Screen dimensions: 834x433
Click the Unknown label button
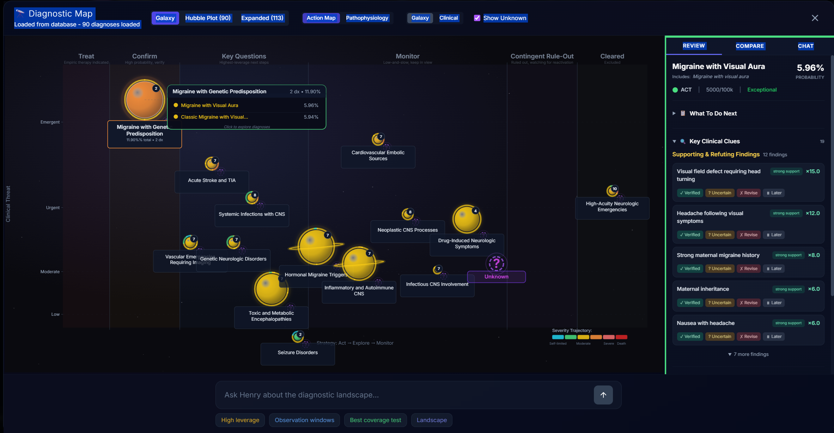496,277
